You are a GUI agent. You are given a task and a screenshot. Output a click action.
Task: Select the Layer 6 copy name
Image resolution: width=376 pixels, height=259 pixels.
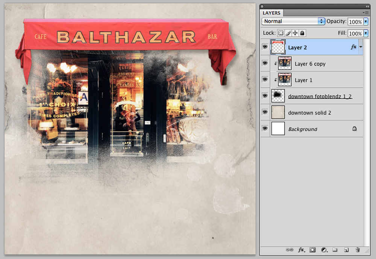pyautogui.click(x=310, y=64)
